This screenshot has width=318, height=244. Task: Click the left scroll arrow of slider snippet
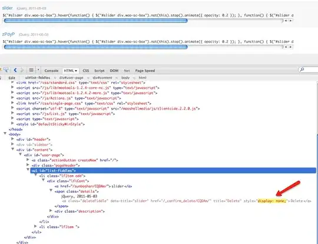pos(286,21)
